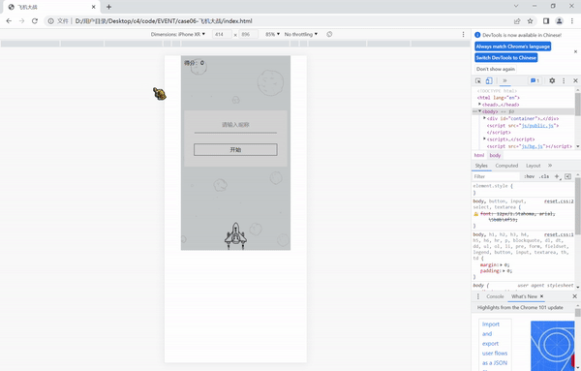
Task: Toggle the :hov element state panel
Action: pyautogui.click(x=529, y=176)
